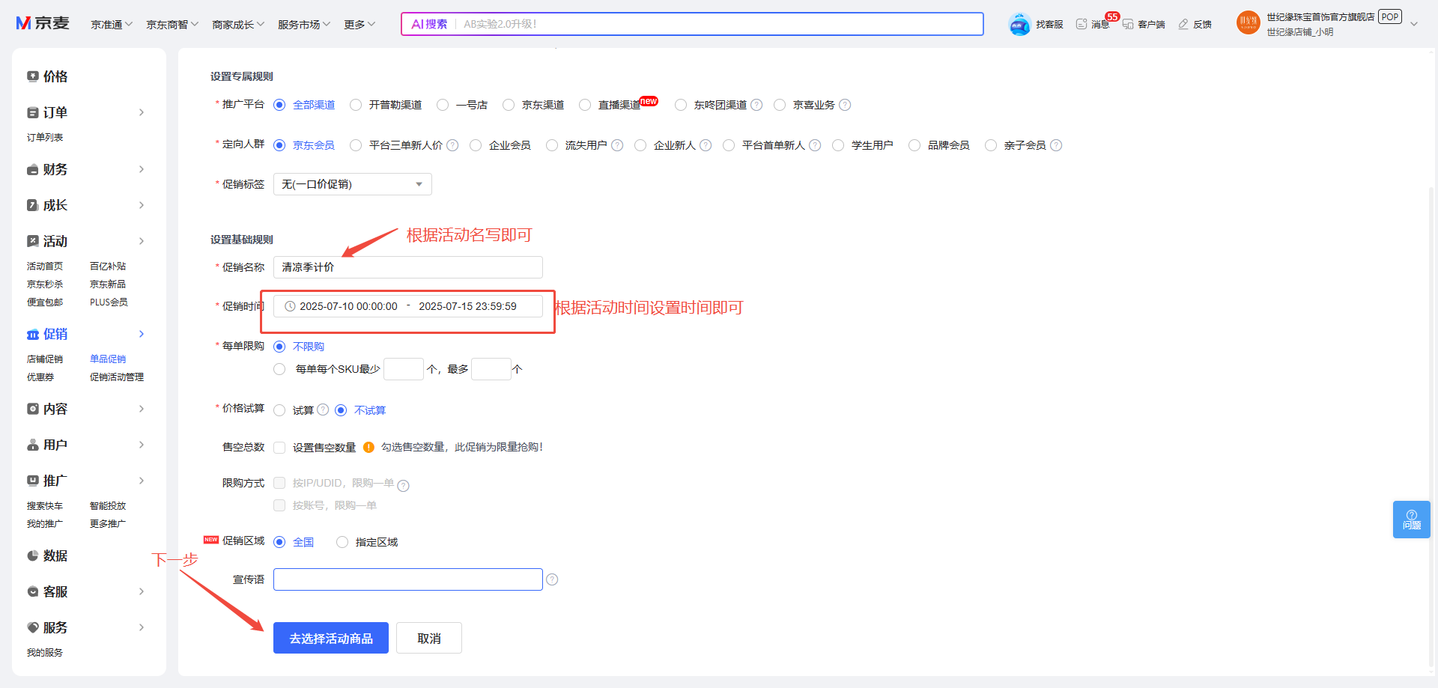Viewport: 1438px width, 688px height.
Task: Open the 京准通 top menu dropdown
Action: [112, 25]
